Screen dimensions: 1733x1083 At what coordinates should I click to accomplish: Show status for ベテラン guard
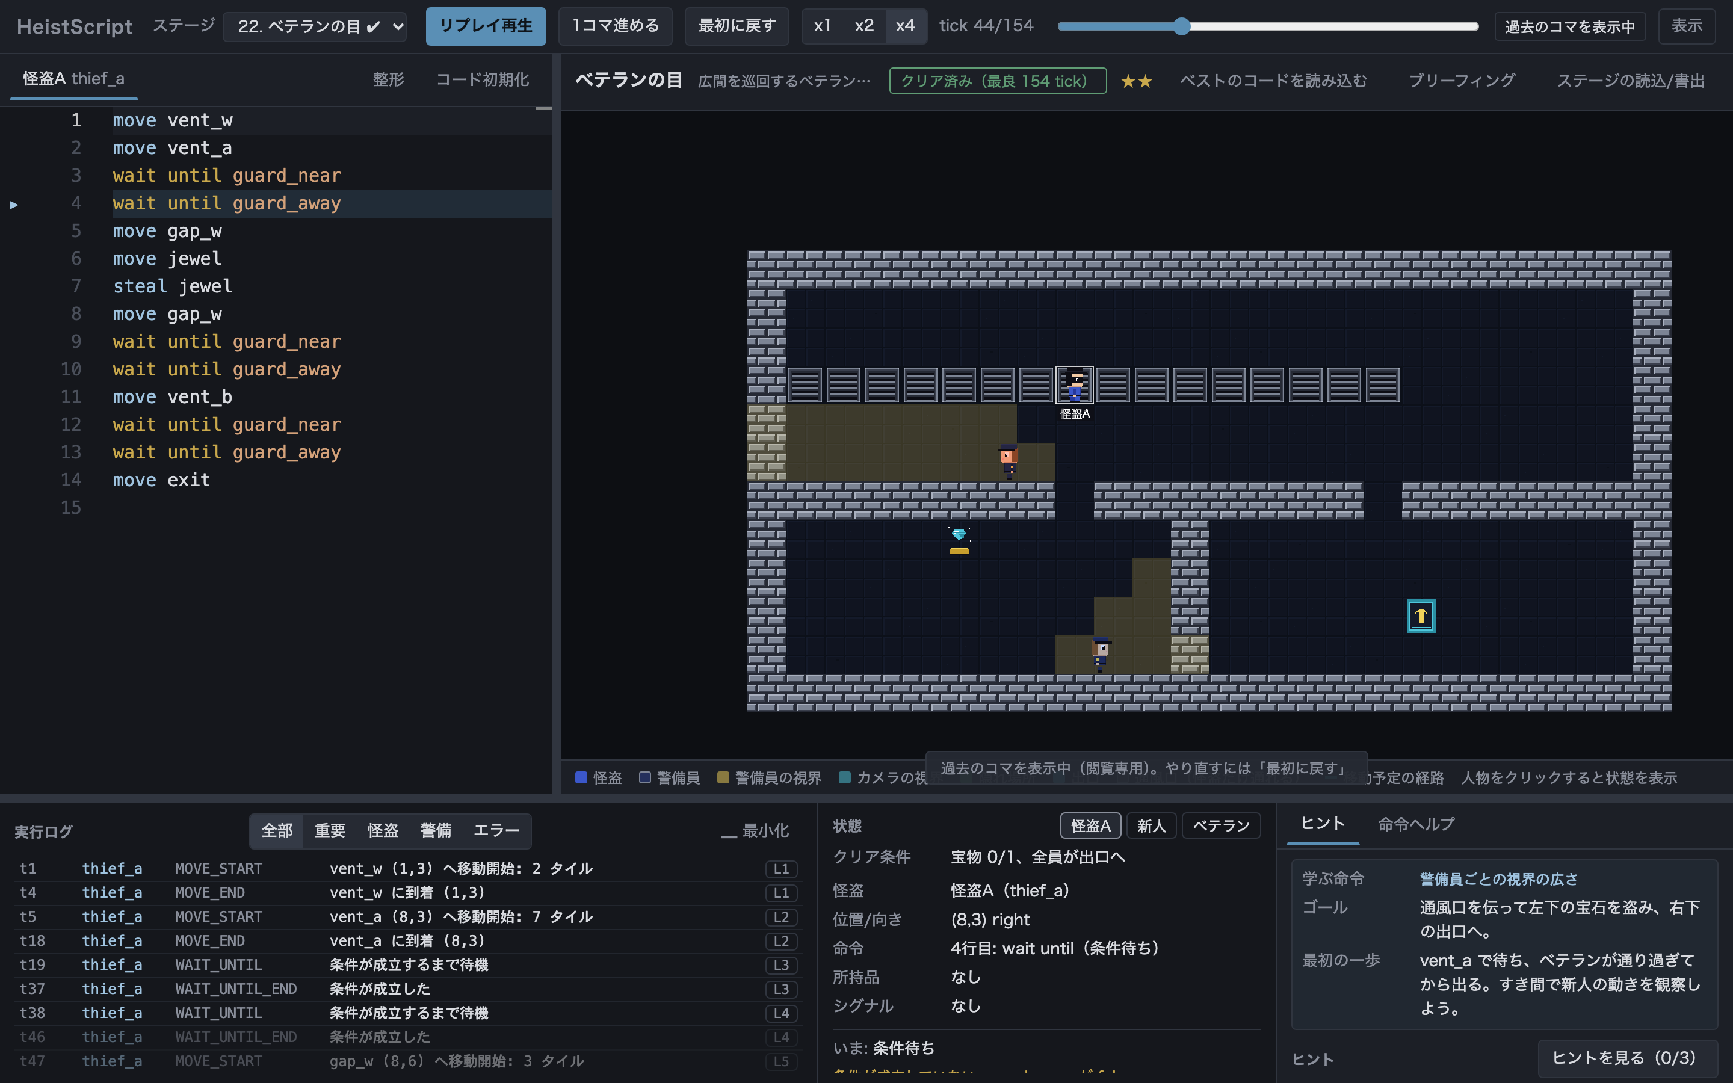[1221, 826]
